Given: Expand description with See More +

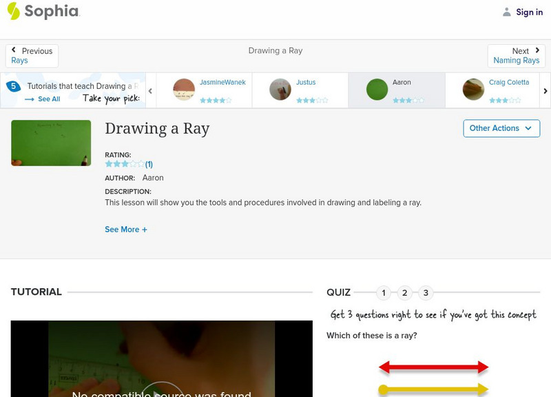Looking at the screenshot, I should pos(126,229).
